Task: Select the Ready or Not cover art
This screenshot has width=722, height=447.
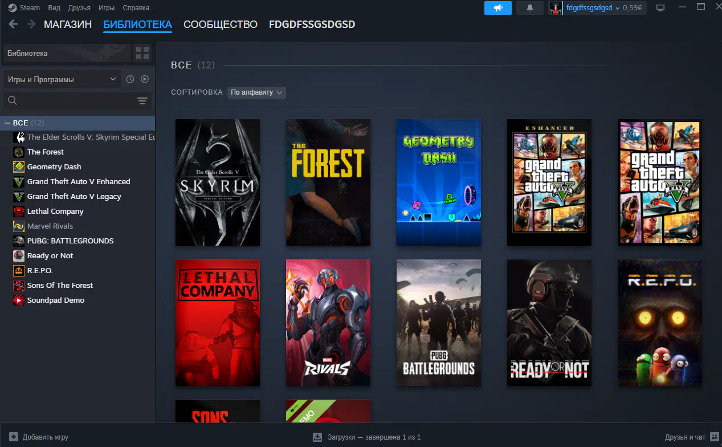Action: (x=549, y=323)
